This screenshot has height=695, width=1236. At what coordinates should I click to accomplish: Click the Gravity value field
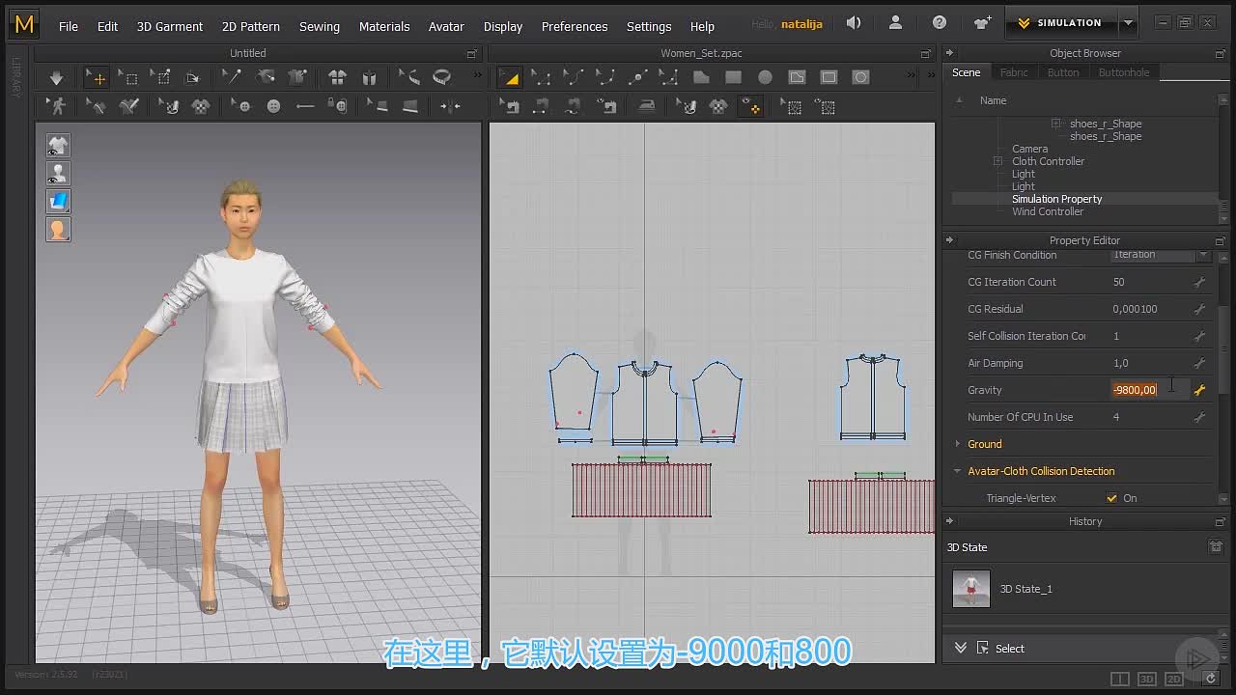[x=1150, y=390]
